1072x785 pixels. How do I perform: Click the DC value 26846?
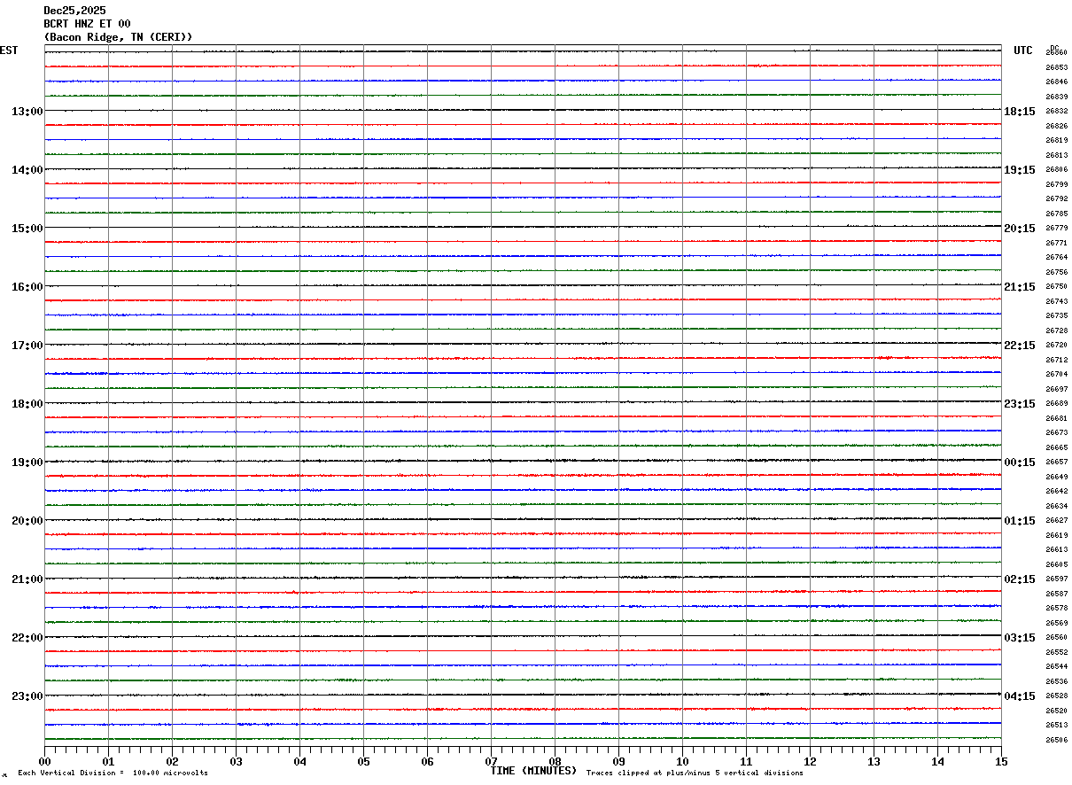(x=1056, y=82)
